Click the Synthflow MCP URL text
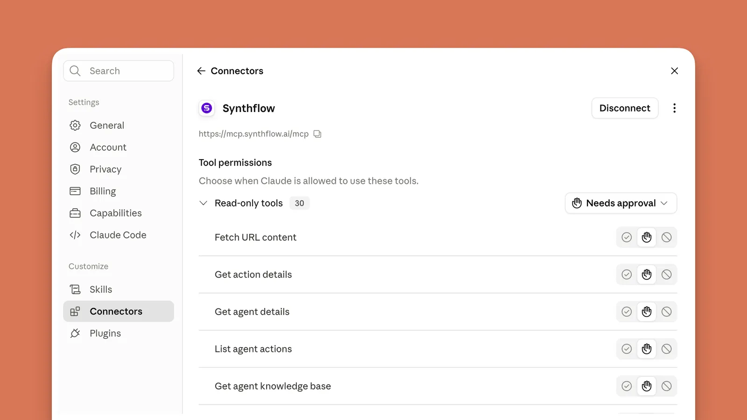Viewport: 747px width, 420px height. tap(254, 134)
